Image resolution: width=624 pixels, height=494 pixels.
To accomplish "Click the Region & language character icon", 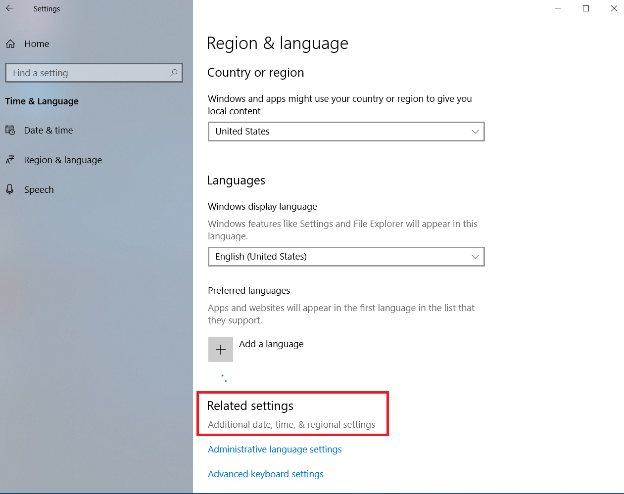I will pos(10,160).
